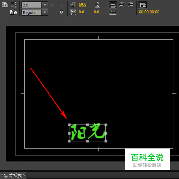Screen dimensions: 179x179
Task: Click the font size icon
Action: coord(73,5)
